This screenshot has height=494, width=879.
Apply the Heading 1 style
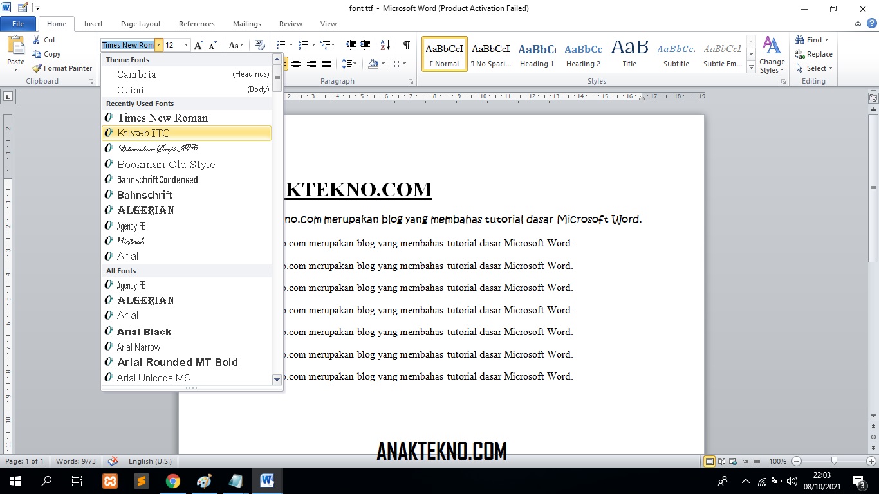[537, 54]
